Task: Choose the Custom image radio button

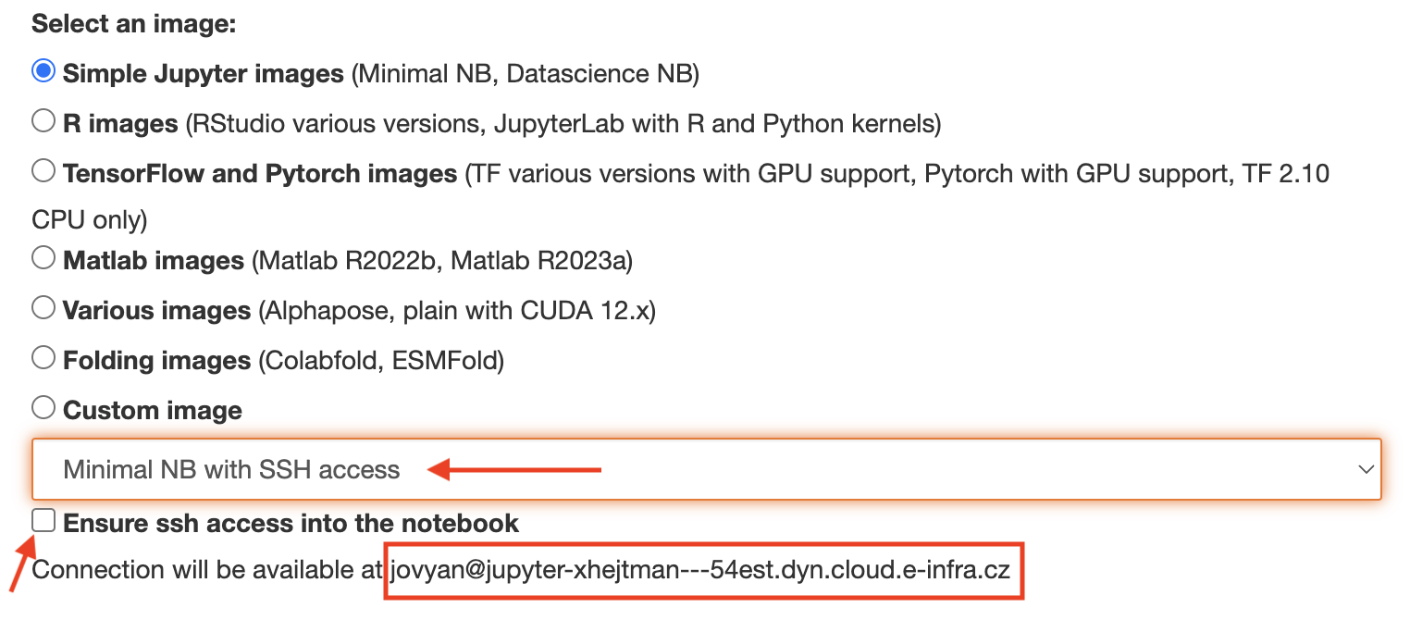Action: point(43,408)
